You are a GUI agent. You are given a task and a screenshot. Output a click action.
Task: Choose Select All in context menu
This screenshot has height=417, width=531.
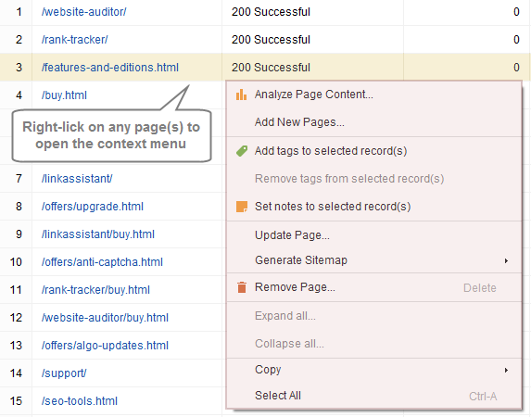coord(278,396)
